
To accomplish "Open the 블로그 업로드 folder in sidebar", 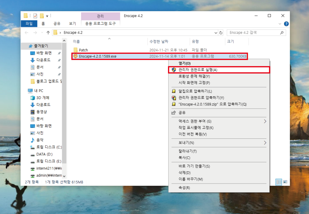I will click(46, 81).
